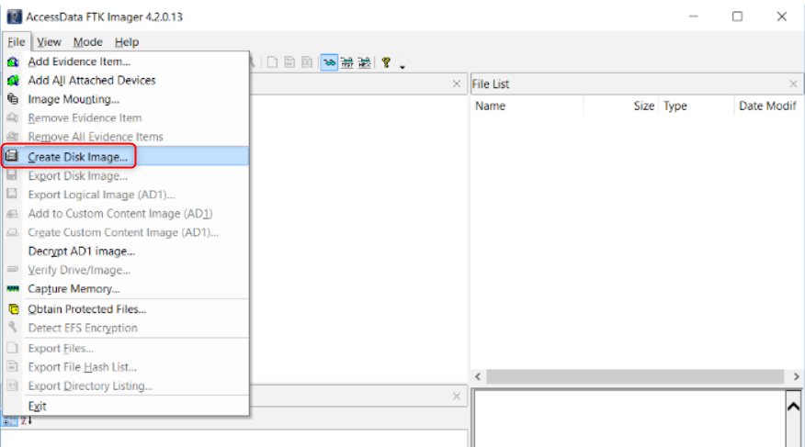Click File List horizontal scrollbar right arrow
The width and height of the screenshot is (805, 447).
795,377
